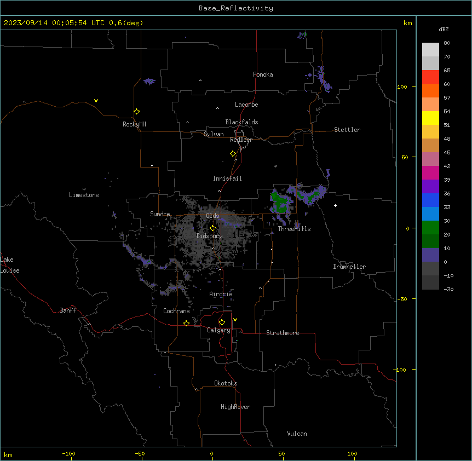
Task: Select the Limestone label
Action: coord(84,195)
